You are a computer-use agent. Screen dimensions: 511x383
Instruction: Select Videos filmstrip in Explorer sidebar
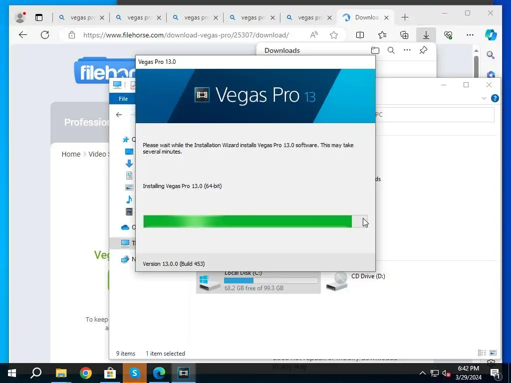point(129,211)
